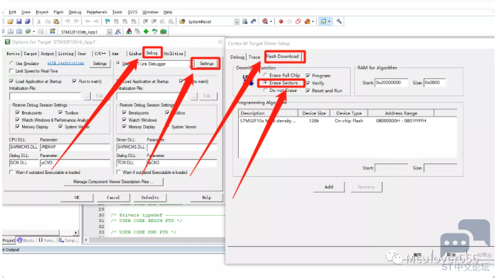The width and height of the screenshot is (496, 278).
Task: Rebuild all target files with the toolbar icon
Action: point(19,32)
